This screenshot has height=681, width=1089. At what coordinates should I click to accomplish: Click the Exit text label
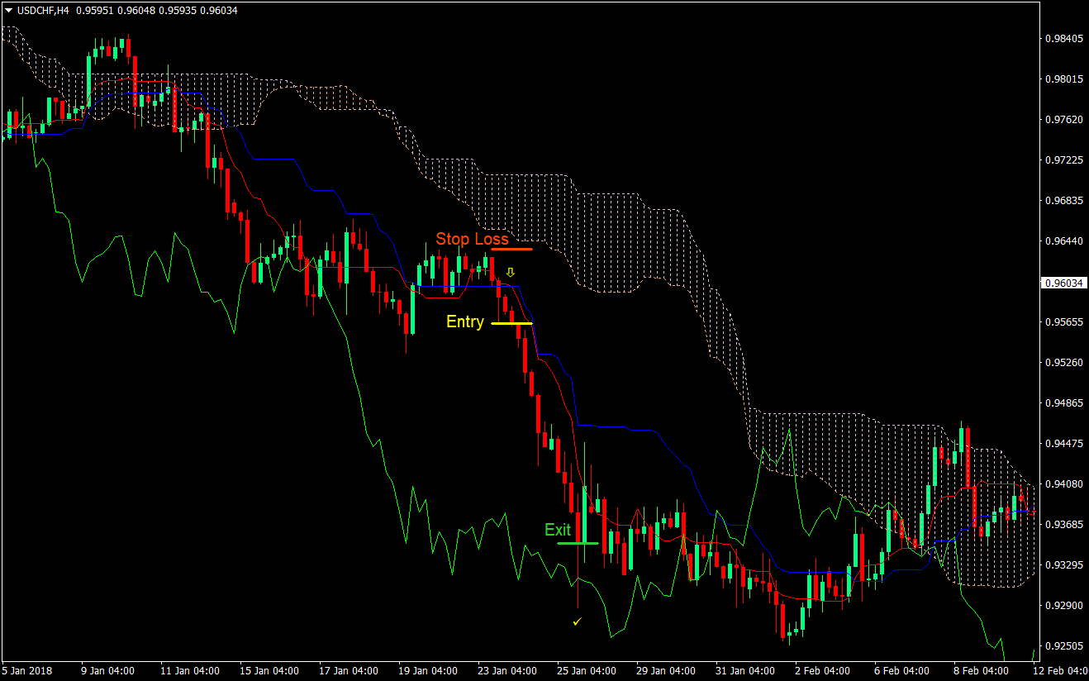click(558, 530)
